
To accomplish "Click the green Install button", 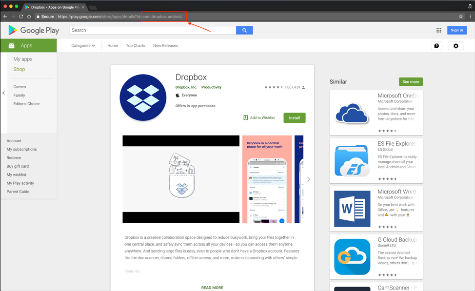I will 295,118.
